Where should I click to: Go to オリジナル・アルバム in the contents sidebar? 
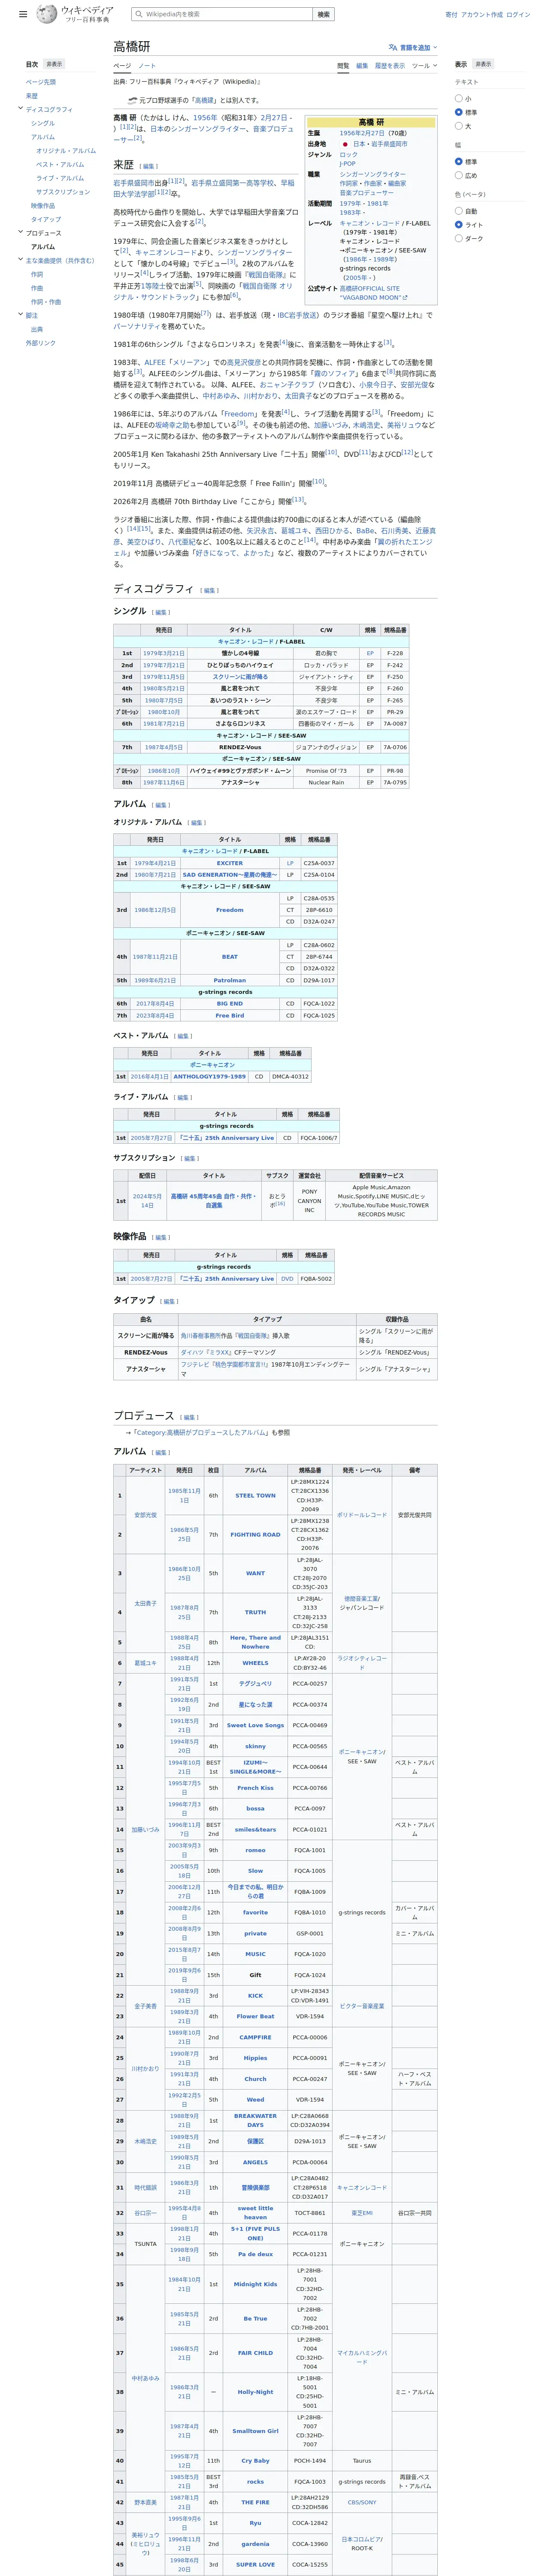point(66,151)
